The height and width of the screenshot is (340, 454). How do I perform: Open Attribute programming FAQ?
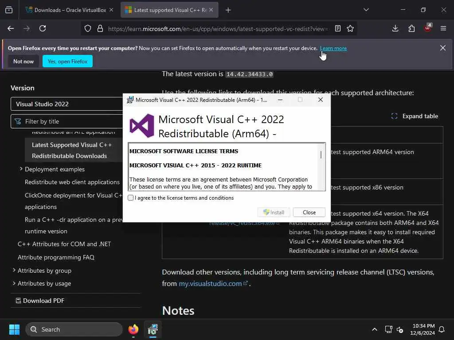(56, 257)
